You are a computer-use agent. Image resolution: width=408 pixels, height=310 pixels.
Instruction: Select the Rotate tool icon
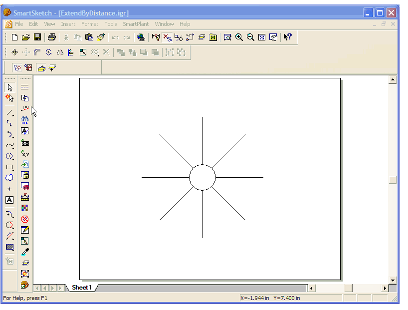pos(49,52)
